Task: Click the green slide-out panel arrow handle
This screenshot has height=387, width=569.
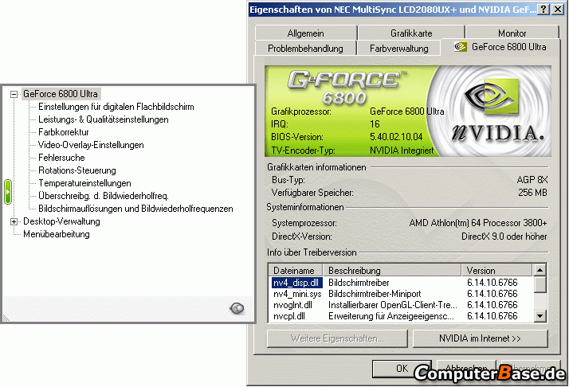Action: [8, 192]
